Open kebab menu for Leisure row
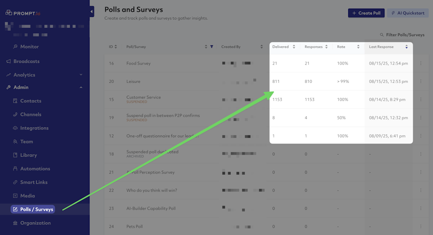This screenshot has width=433, height=235. 420,81
